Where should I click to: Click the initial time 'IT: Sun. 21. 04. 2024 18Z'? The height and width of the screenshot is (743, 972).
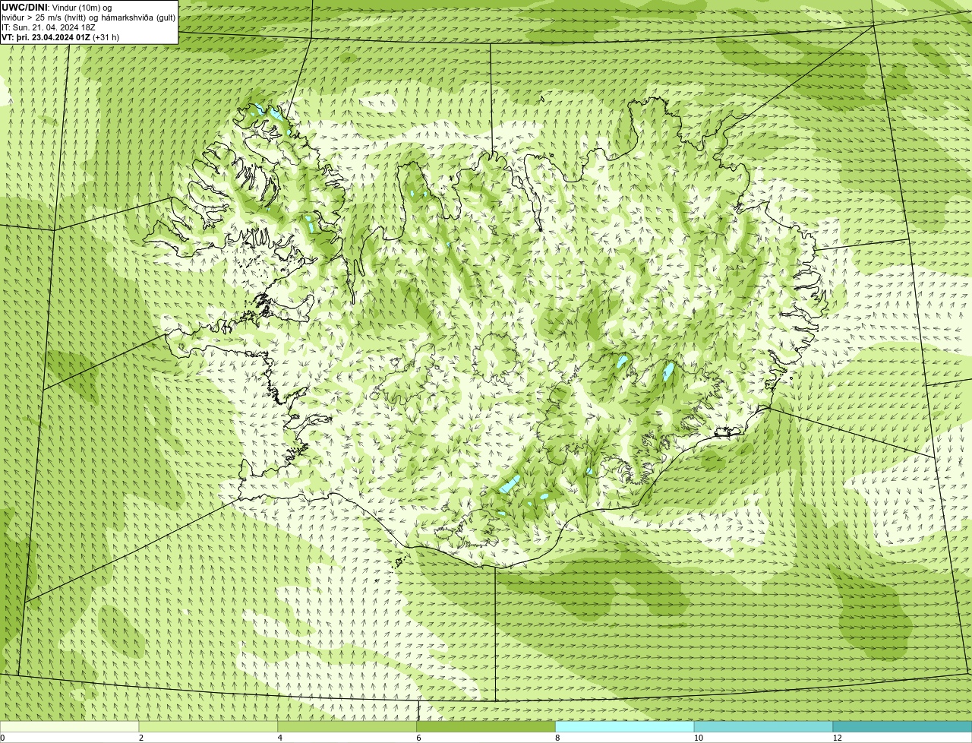pyautogui.click(x=49, y=27)
